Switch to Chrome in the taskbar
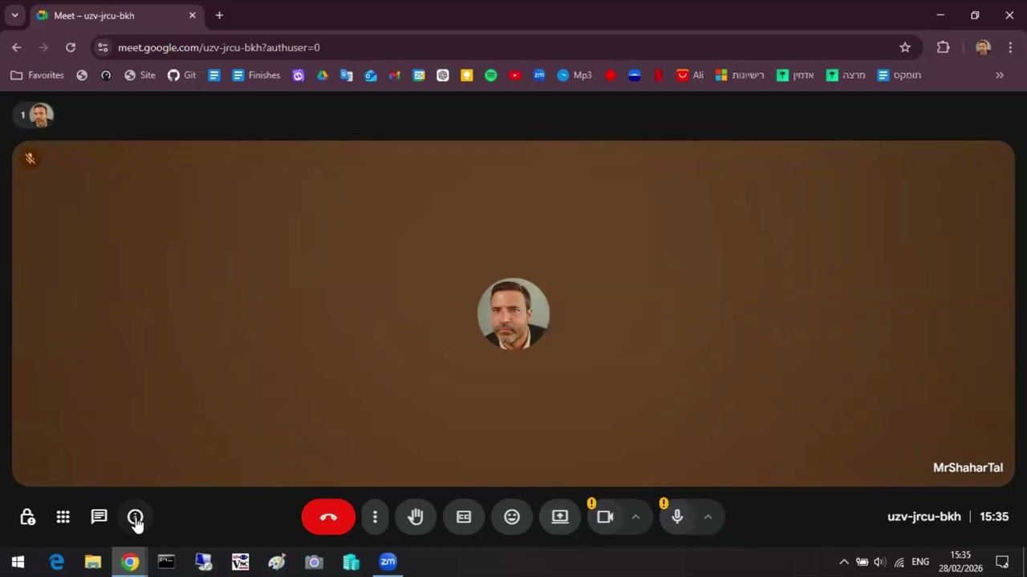 pos(130,562)
